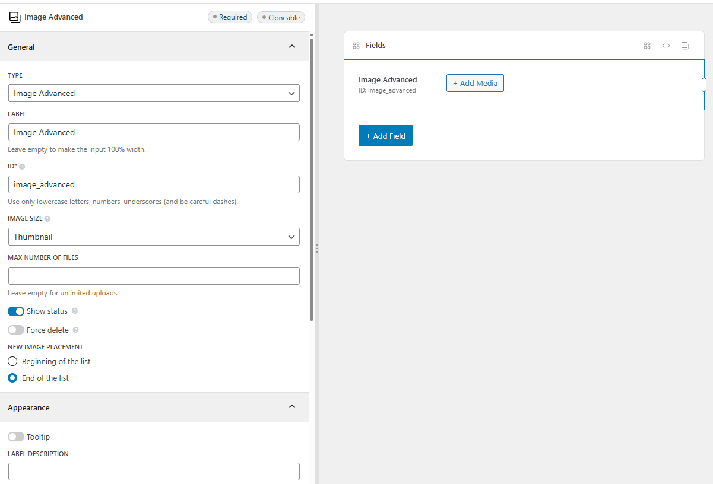713x484 pixels.
Task: Click the help icon next to Show status
Action: click(74, 311)
